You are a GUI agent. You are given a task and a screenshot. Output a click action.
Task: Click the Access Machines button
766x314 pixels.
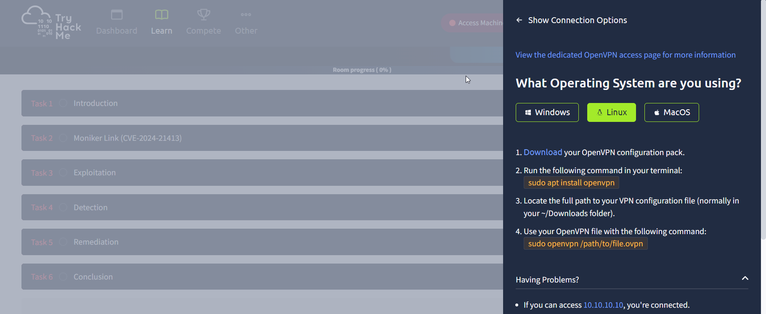pyautogui.click(x=472, y=23)
